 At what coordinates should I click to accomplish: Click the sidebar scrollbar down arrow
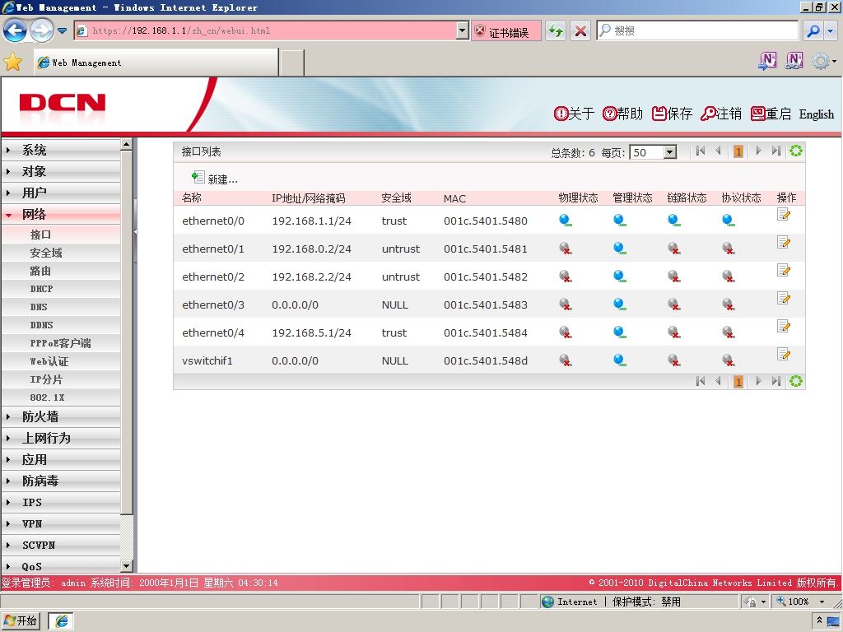pos(127,566)
